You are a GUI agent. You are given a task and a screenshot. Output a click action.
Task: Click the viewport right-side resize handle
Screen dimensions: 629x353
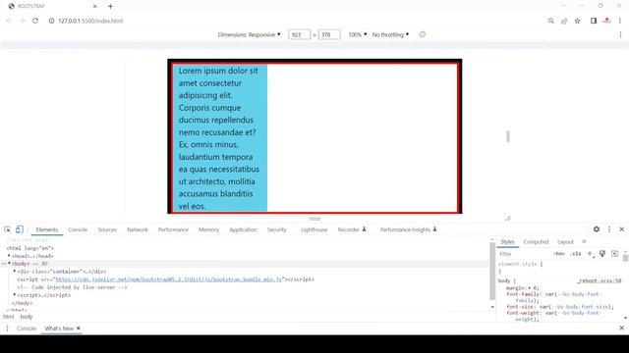coord(508,136)
